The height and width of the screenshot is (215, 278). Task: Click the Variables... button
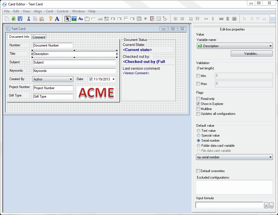click(251, 54)
